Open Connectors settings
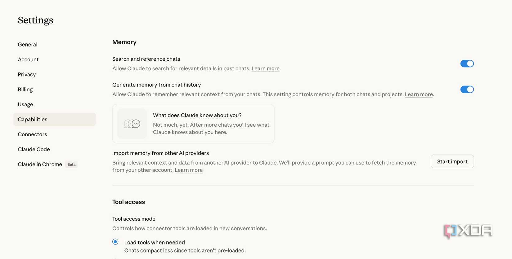Image resolution: width=512 pixels, height=259 pixels. point(32,134)
